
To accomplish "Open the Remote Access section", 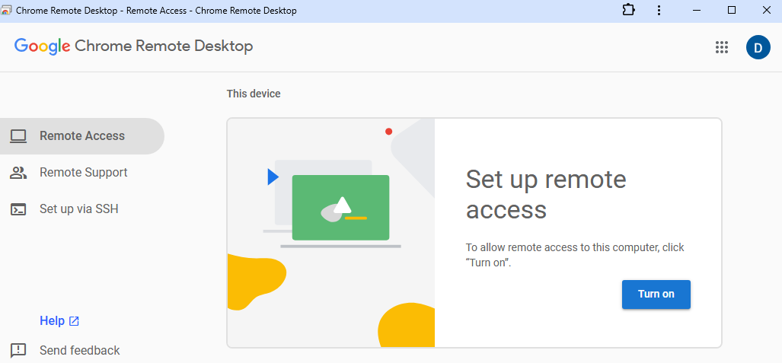I will [81, 136].
